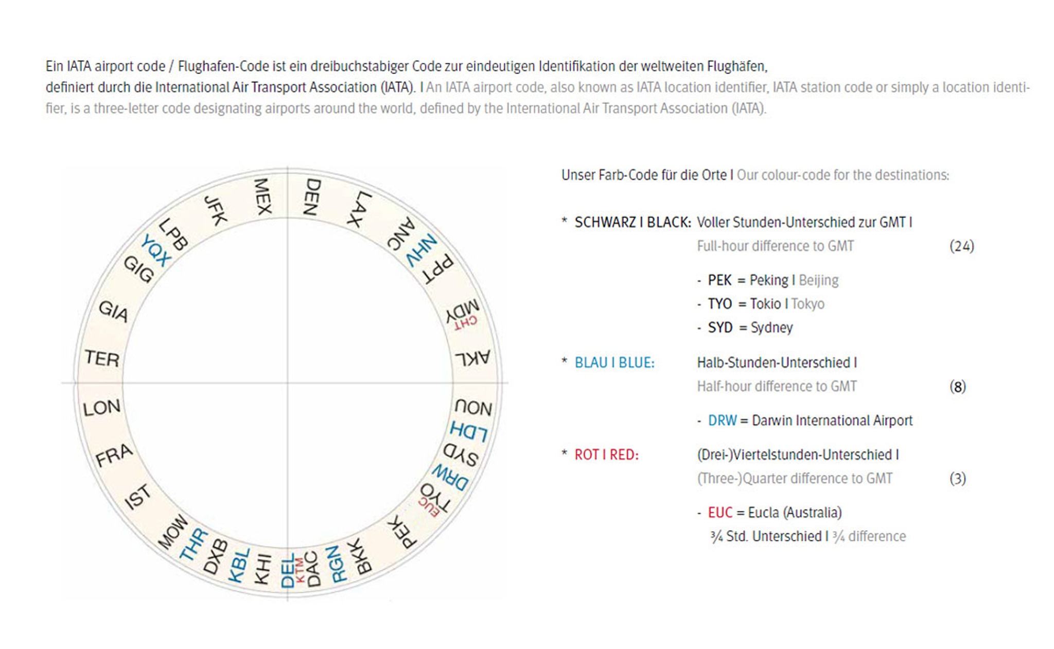Click the Peking I Beijing legend entry
Screen dimensions: 1054x649
pos(773,280)
